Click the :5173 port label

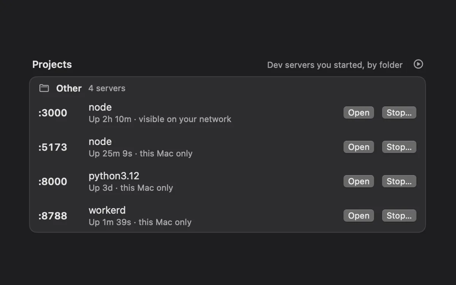click(x=53, y=147)
